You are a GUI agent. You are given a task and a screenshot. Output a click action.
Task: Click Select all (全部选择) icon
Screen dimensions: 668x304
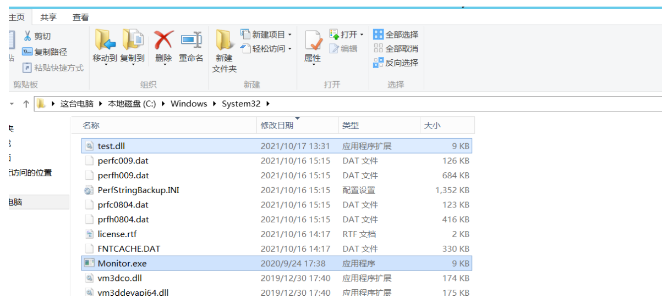[x=378, y=35]
